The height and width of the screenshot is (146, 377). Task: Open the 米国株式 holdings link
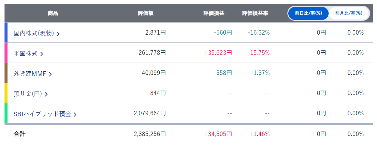26,54
